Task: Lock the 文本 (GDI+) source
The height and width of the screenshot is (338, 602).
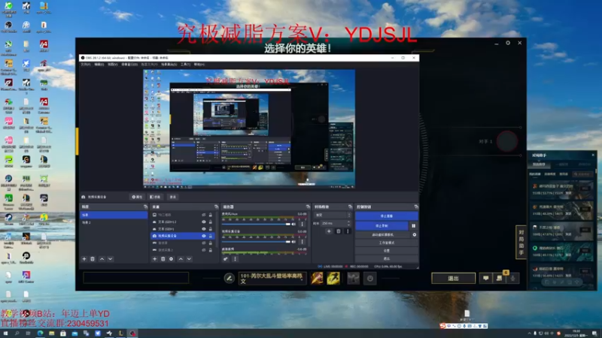Action: [x=211, y=229]
